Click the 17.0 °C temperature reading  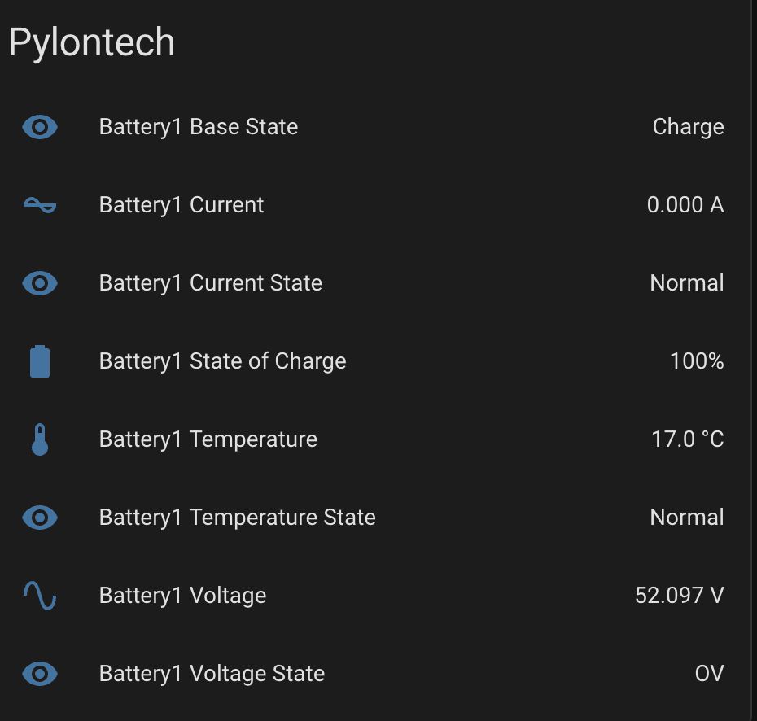(x=687, y=439)
